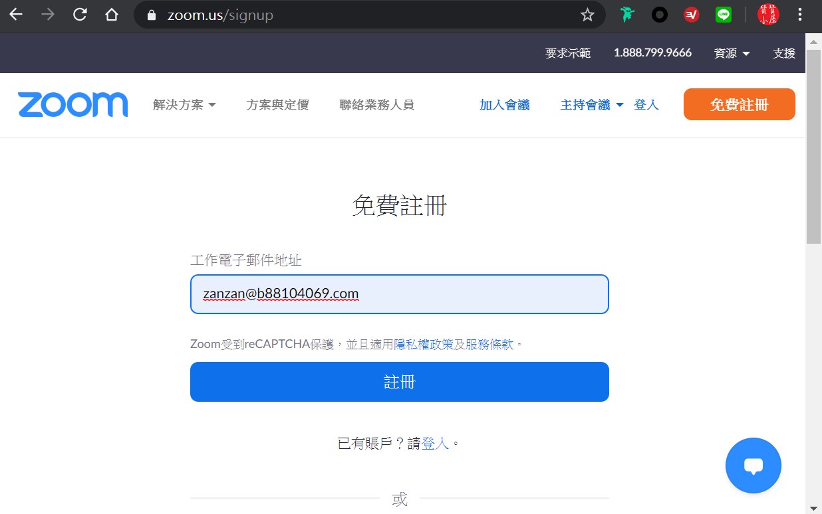
Task: View site security lock info
Action: tap(151, 15)
